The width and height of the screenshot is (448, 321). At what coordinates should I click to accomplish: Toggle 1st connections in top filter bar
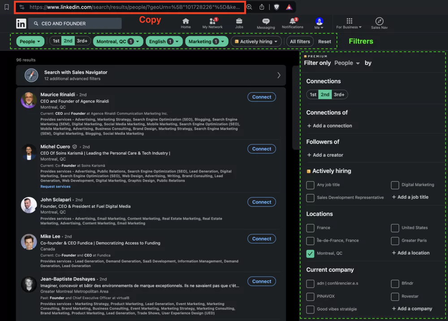pos(56,41)
